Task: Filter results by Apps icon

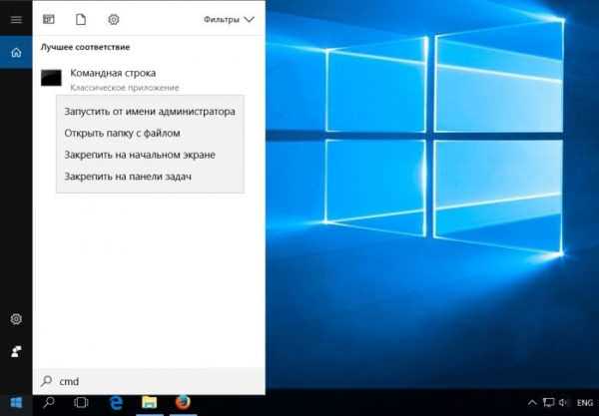Action: [x=49, y=19]
